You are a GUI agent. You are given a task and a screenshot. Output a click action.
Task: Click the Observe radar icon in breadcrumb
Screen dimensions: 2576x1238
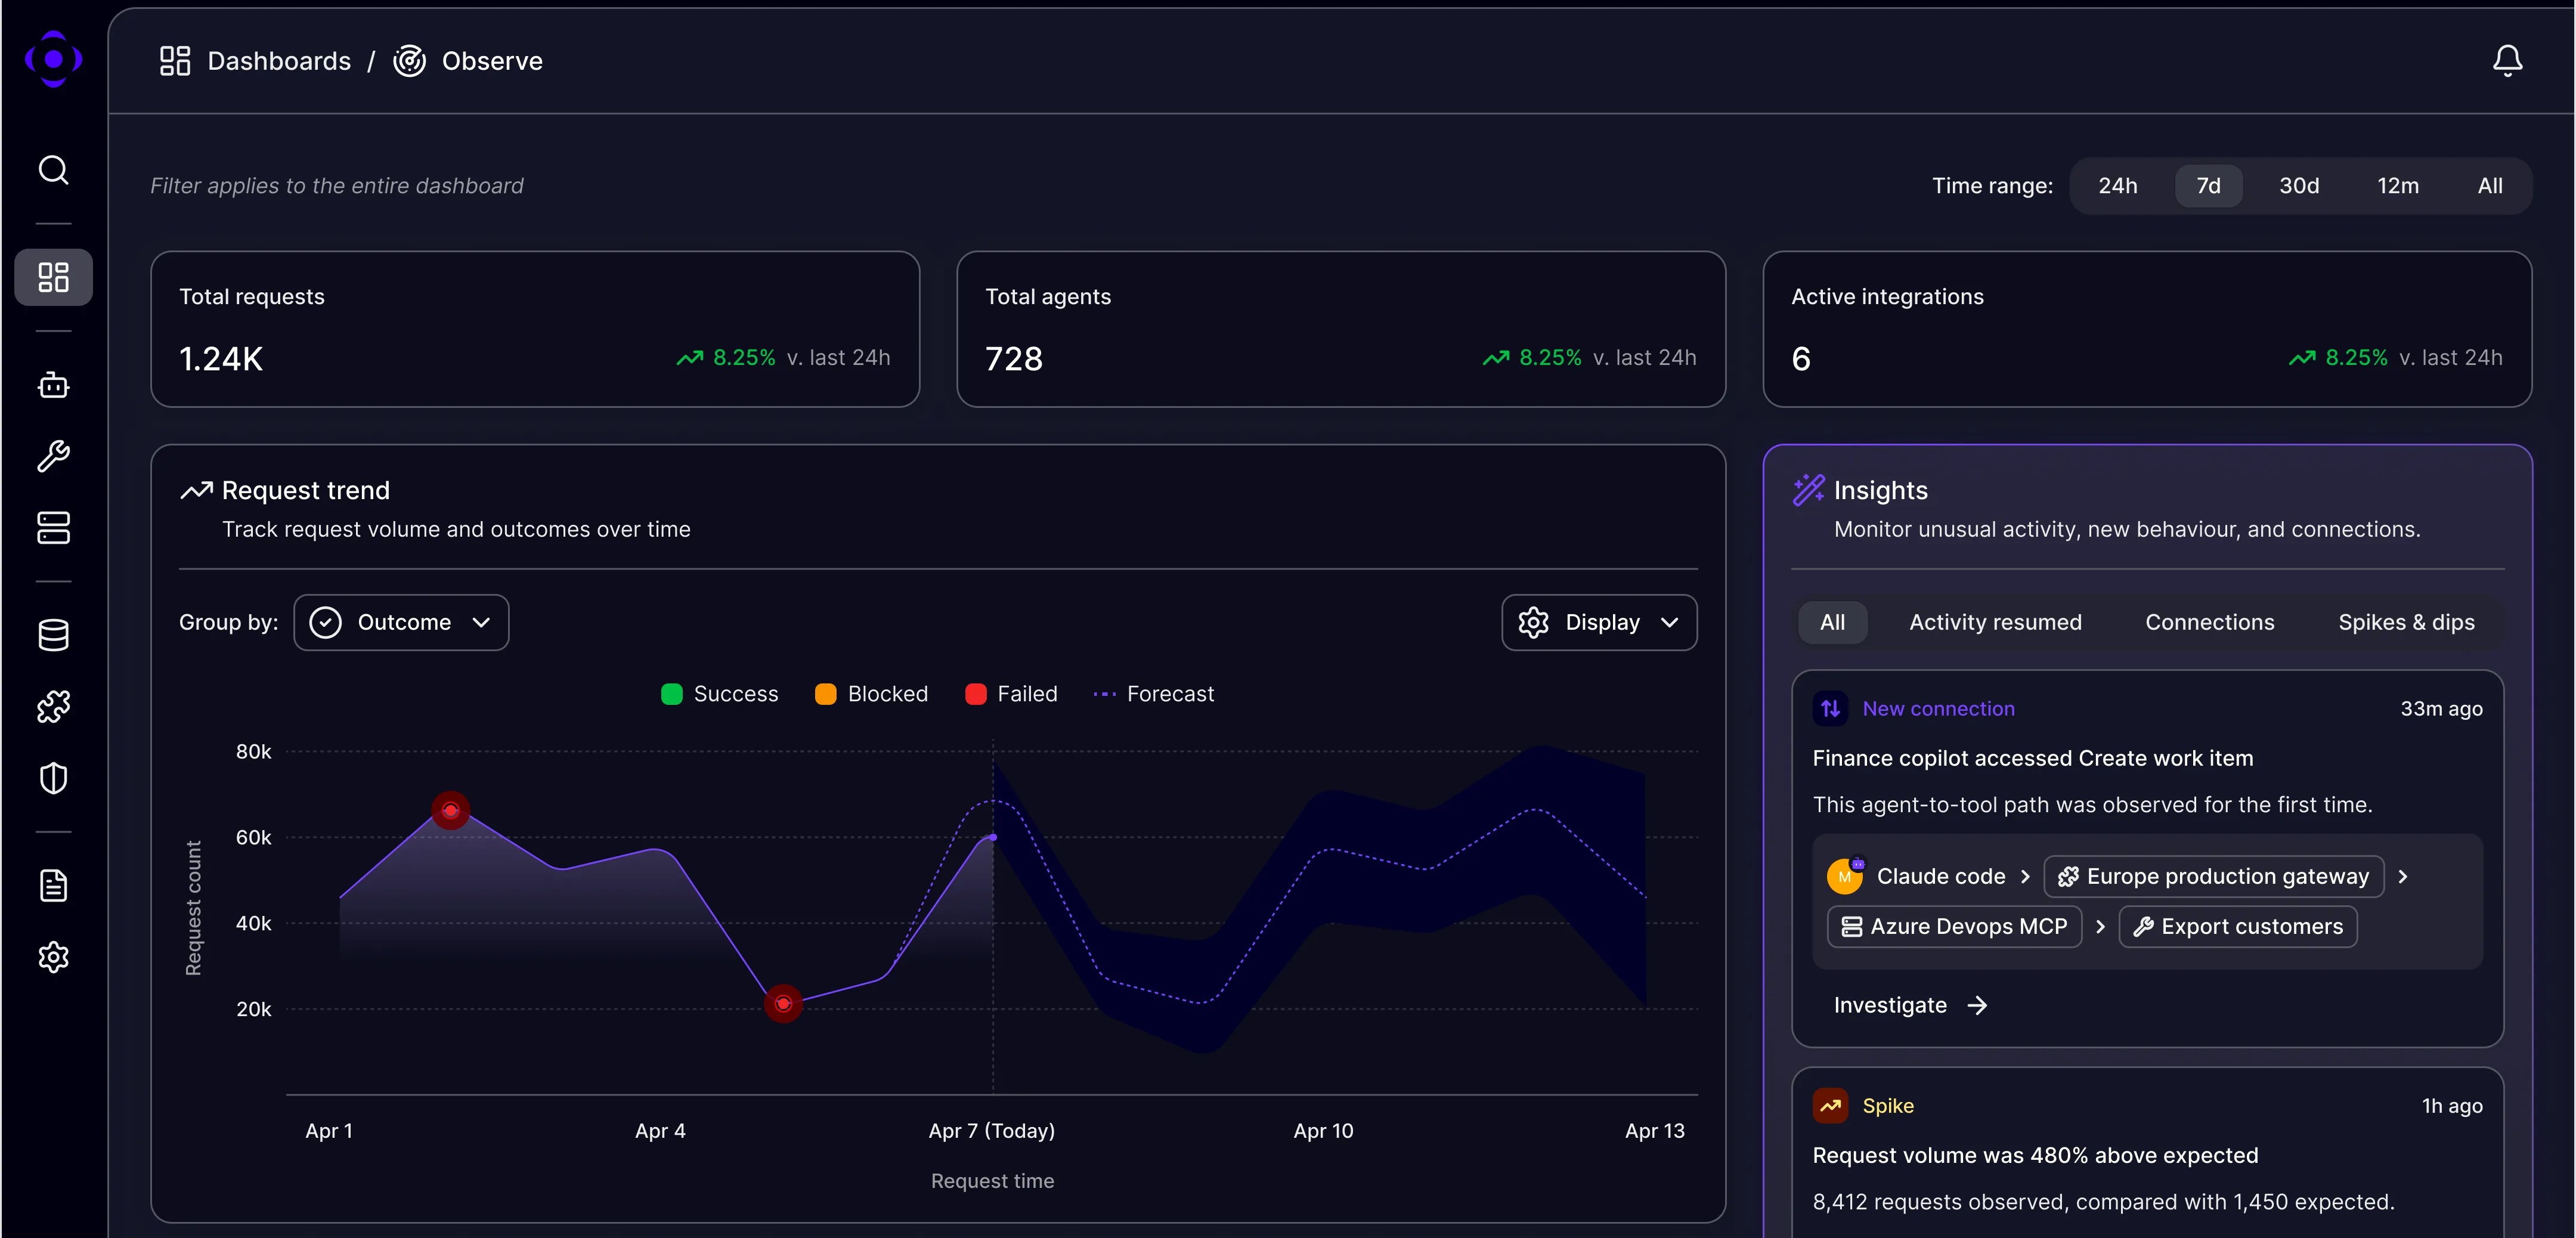[409, 61]
